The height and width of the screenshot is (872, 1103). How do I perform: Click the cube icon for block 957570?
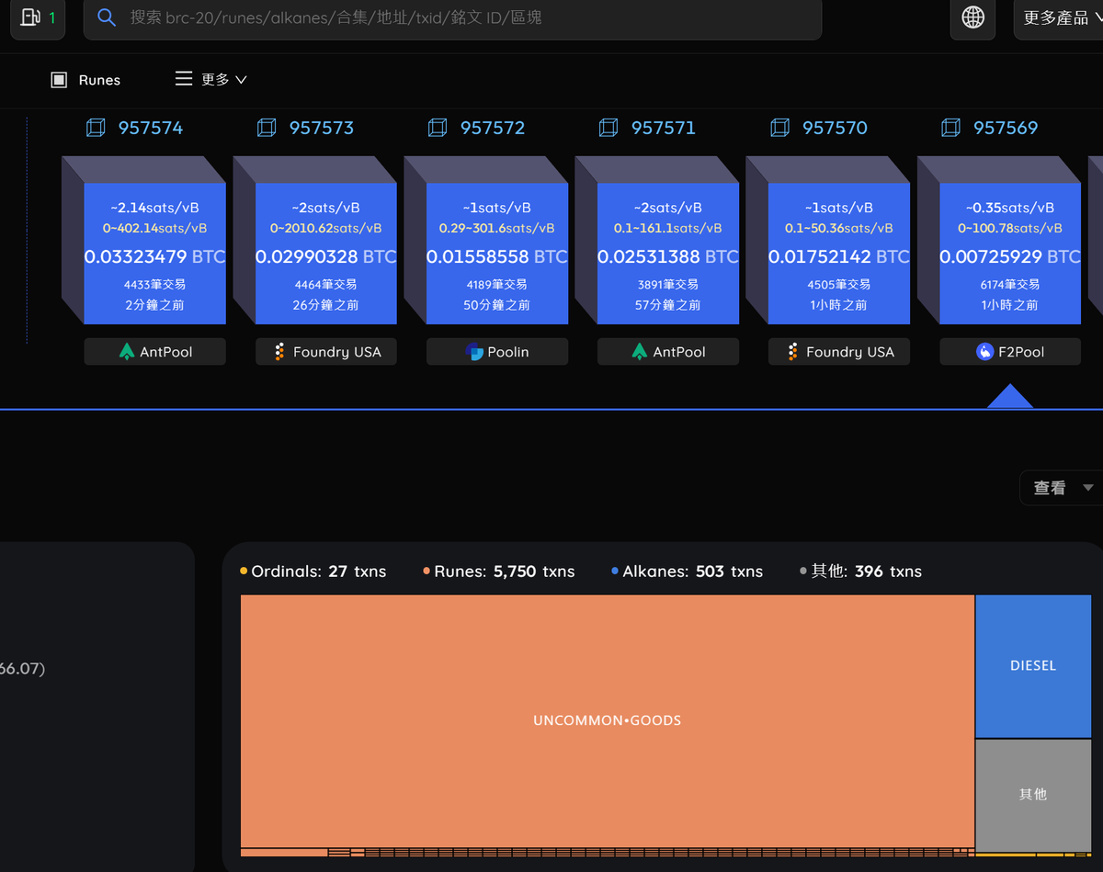click(x=779, y=128)
